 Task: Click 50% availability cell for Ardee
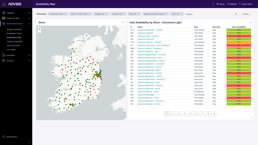click(239, 36)
